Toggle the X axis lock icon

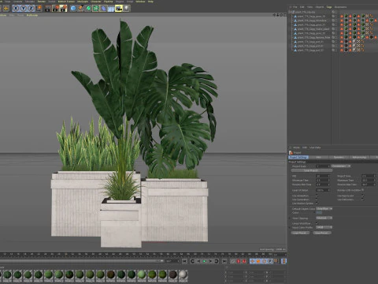pyautogui.click(x=16, y=9)
